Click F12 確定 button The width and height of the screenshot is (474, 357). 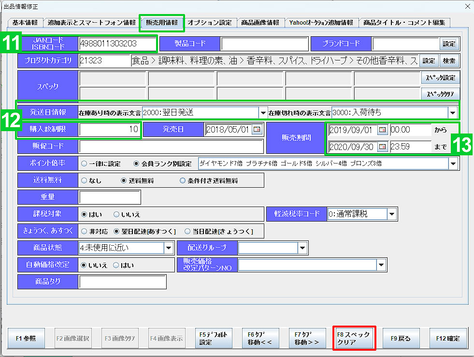tap(448, 339)
